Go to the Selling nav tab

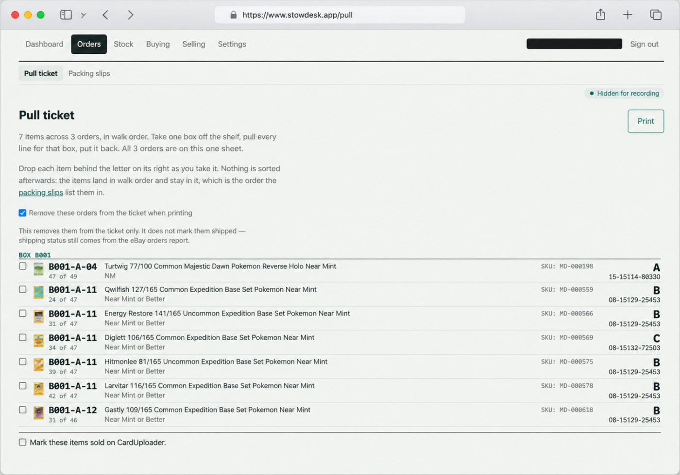pos(194,44)
